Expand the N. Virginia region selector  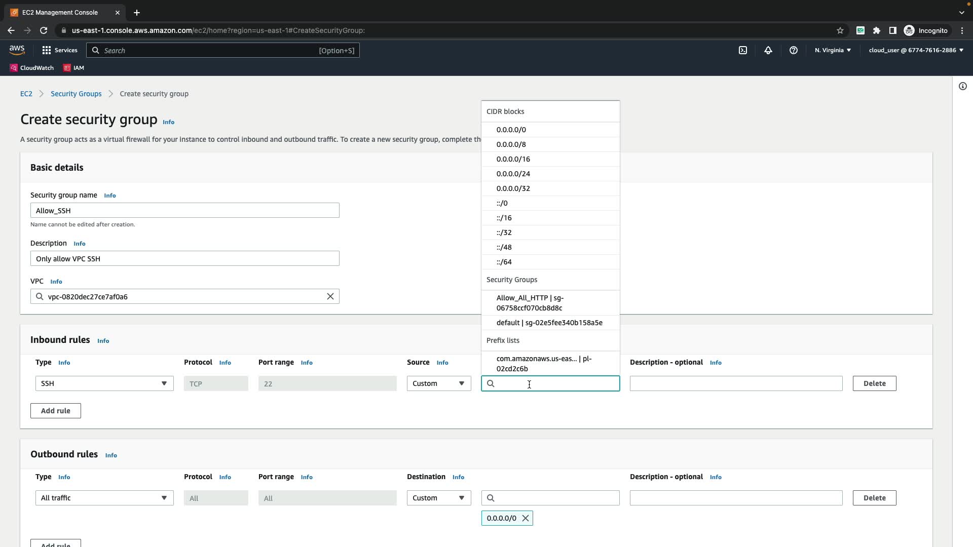click(x=833, y=50)
